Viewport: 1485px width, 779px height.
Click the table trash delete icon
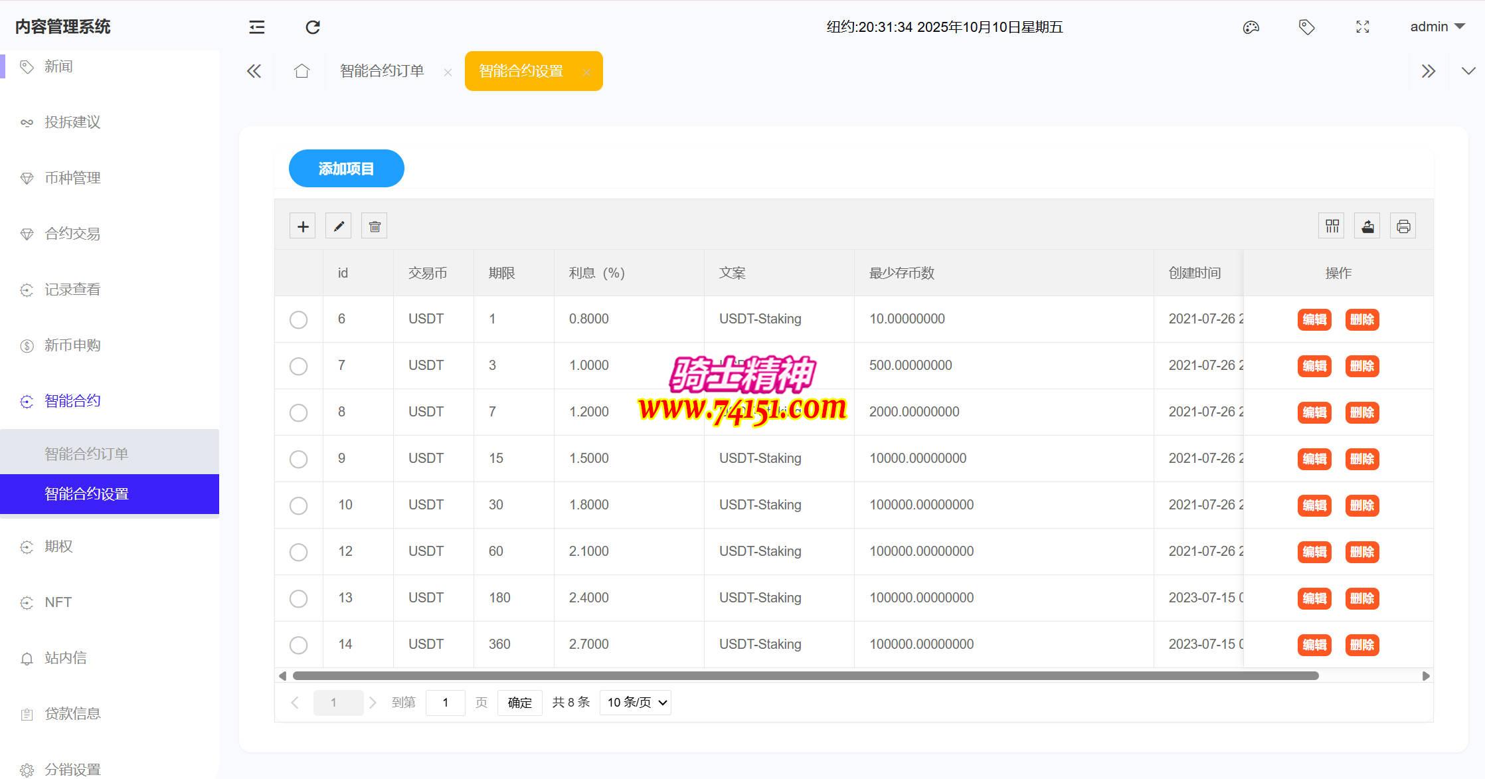pyautogui.click(x=375, y=226)
